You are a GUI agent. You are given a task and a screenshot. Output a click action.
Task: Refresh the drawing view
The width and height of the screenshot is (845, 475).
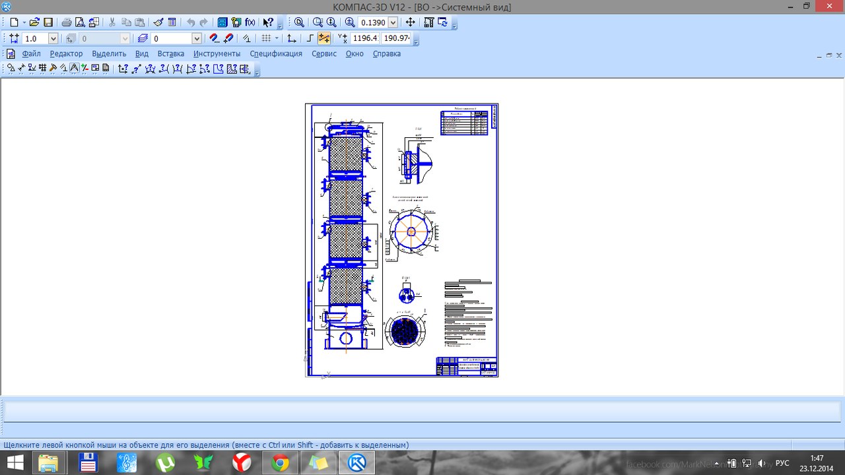point(442,22)
